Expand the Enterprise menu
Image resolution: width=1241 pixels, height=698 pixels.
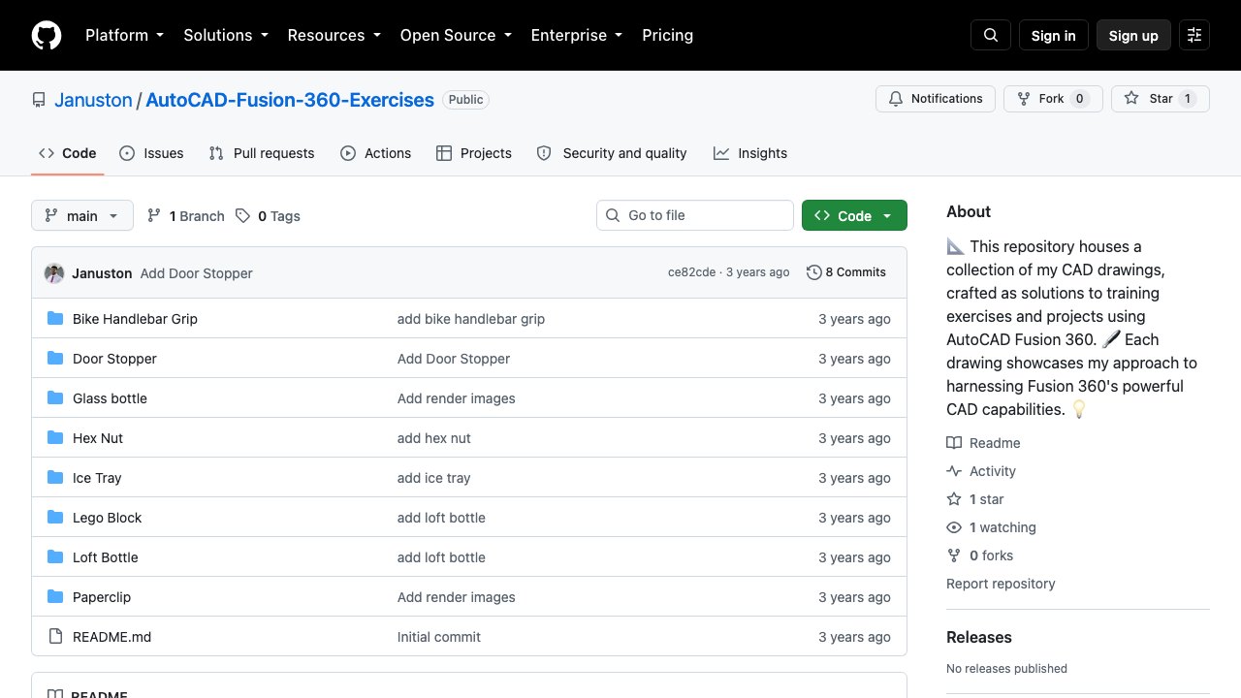click(578, 35)
